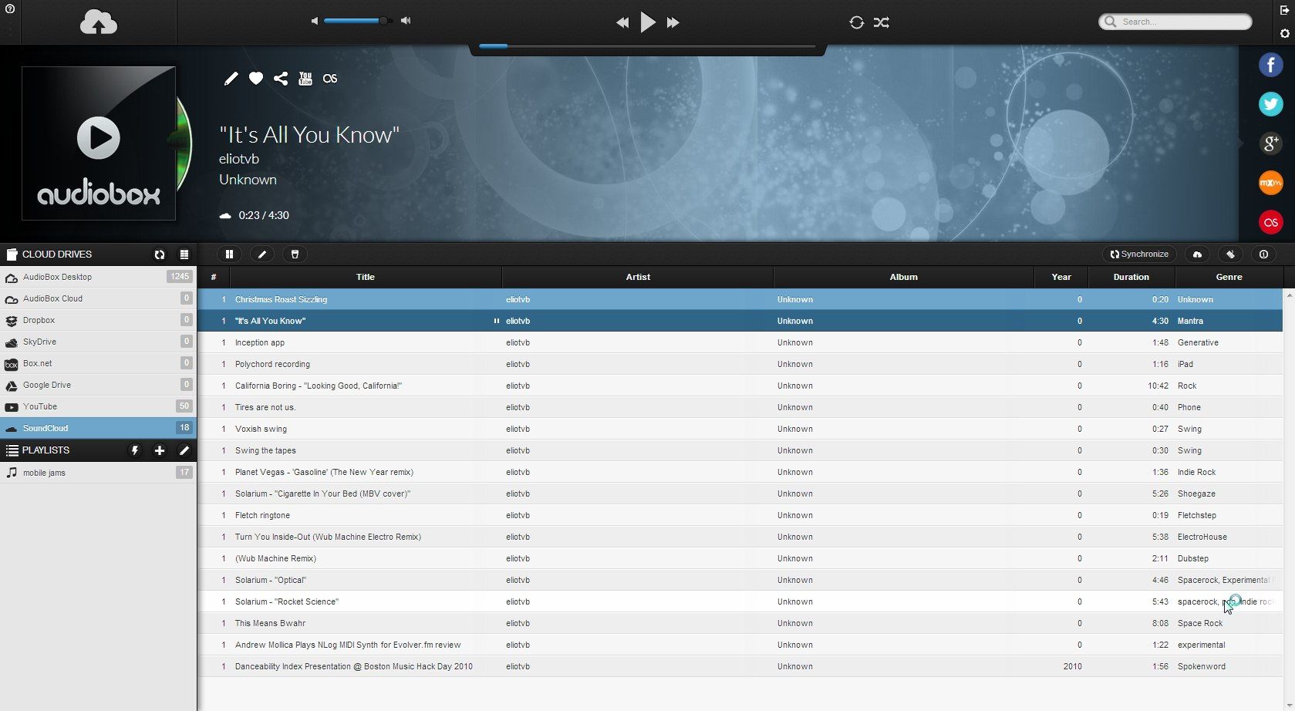Open the tag editor icon
The height and width of the screenshot is (711, 1295).
pyautogui.click(x=1231, y=254)
